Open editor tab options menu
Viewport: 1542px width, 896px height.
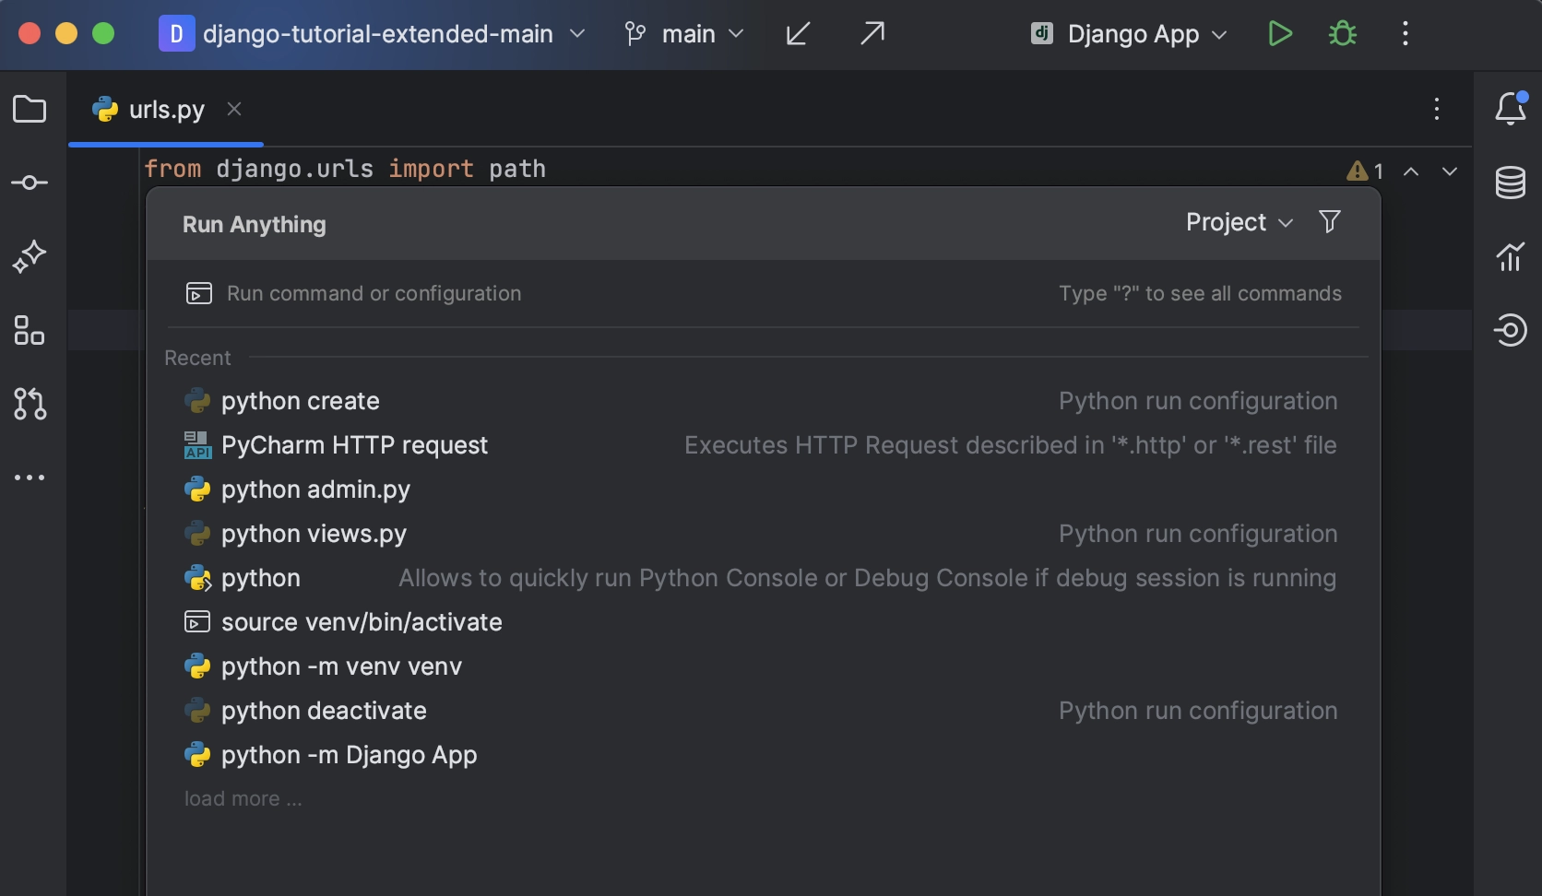(1437, 109)
